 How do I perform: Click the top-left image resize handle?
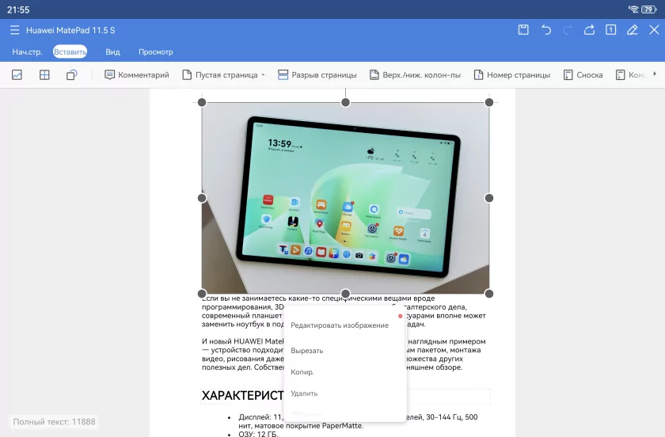tap(202, 102)
